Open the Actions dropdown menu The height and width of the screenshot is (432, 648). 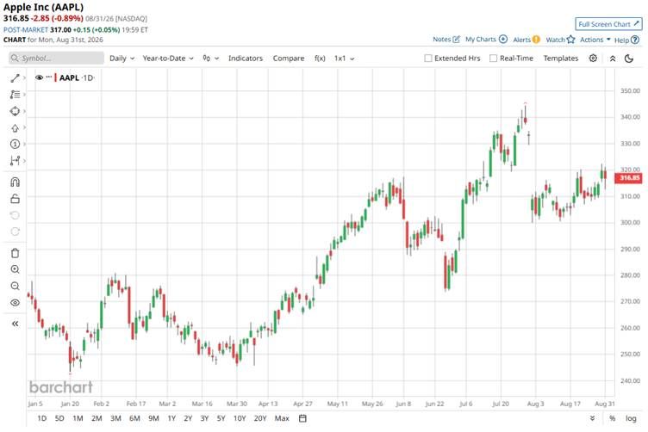point(595,40)
